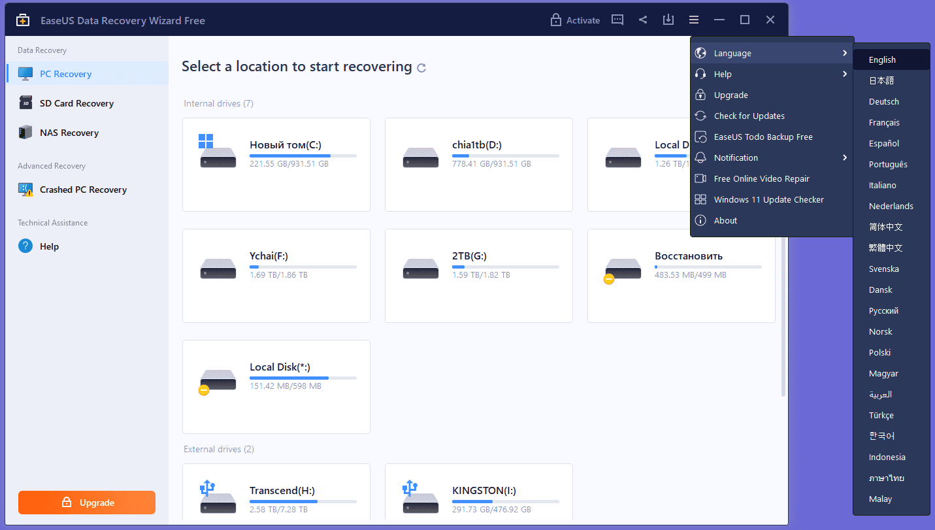Select Check for Updates menu item
Image resolution: width=935 pixels, height=530 pixels.
pyautogui.click(x=772, y=116)
